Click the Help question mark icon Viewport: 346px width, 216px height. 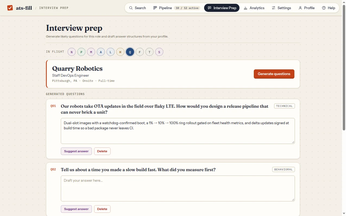tap(324, 8)
